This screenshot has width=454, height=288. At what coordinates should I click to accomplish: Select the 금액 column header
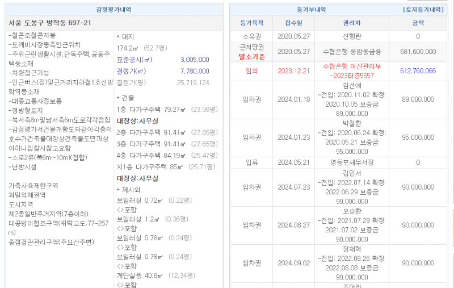pos(418,23)
